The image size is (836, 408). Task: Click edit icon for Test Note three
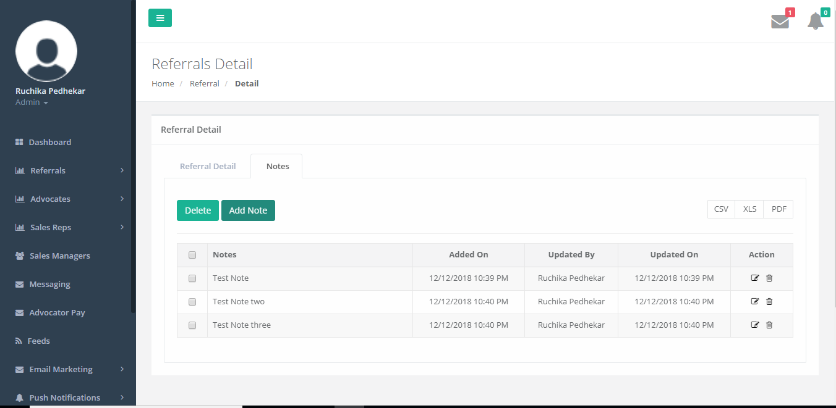(754, 325)
